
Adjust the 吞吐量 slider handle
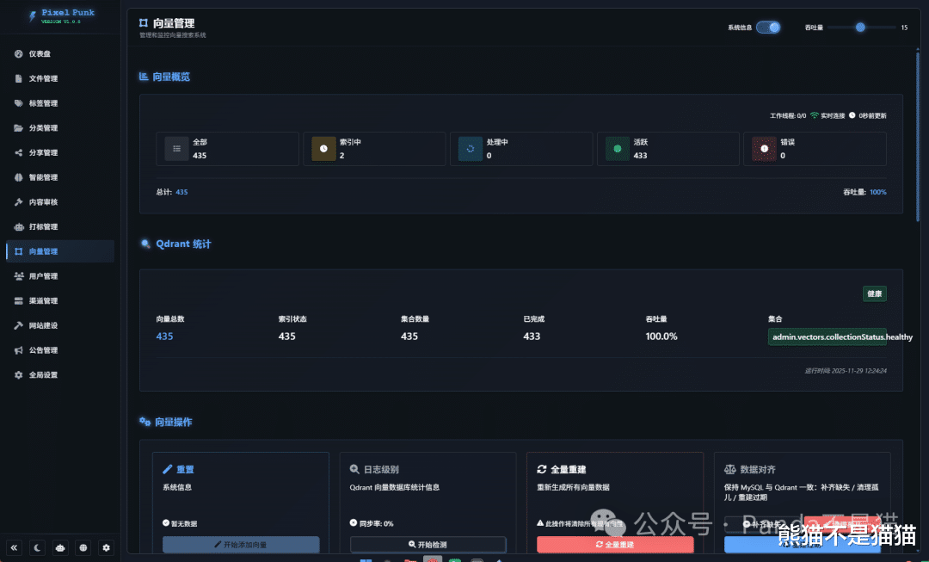[860, 28]
